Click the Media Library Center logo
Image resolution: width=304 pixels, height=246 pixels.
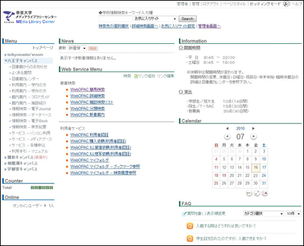tap(30, 18)
